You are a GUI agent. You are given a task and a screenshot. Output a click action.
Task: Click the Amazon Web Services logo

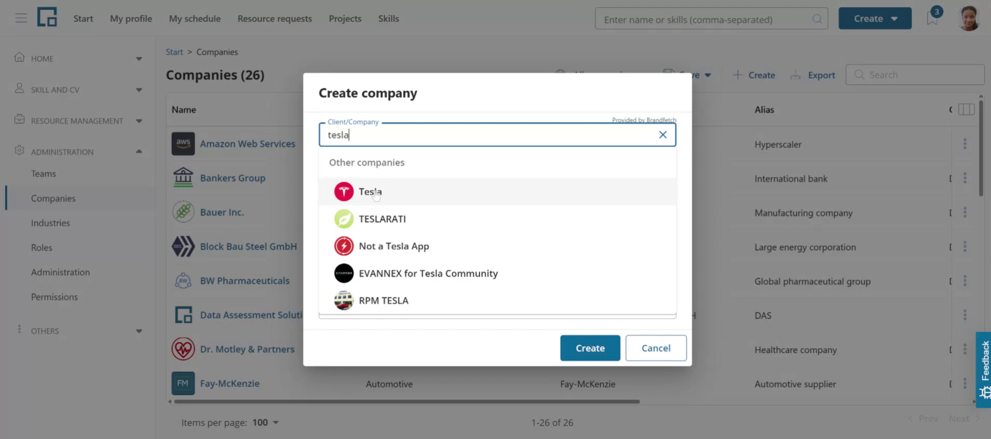pyautogui.click(x=183, y=143)
